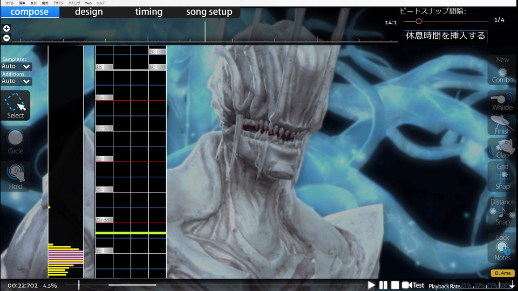Screen dimensions: 518x291
Task: Open the timing tab
Action: (149, 12)
